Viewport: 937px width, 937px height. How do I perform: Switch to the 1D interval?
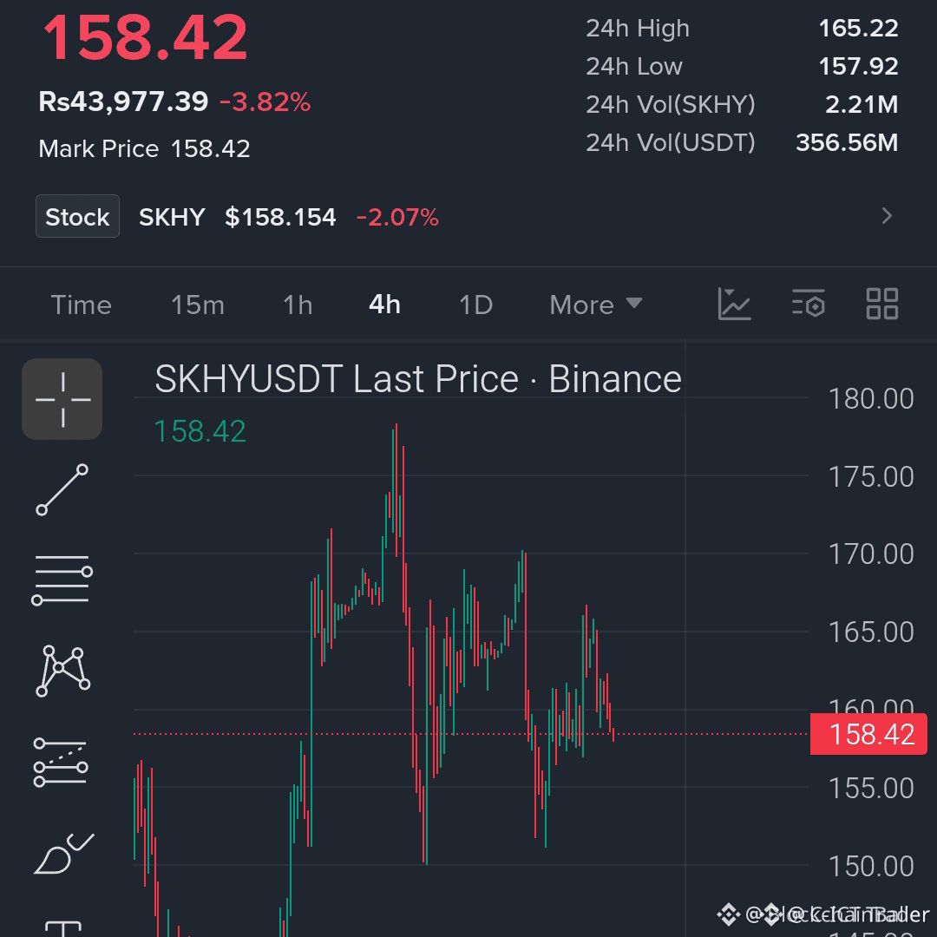475,305
